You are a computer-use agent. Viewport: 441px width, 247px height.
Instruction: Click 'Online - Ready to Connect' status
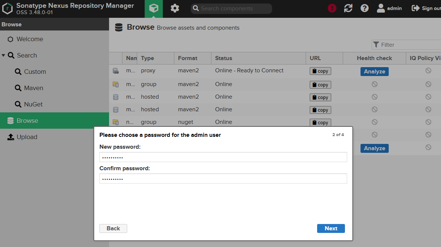click(x=249, y=70)
